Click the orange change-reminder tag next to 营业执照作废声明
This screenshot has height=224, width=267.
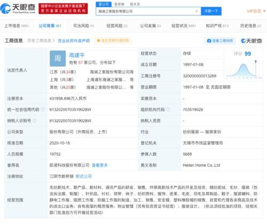(113, 41)
